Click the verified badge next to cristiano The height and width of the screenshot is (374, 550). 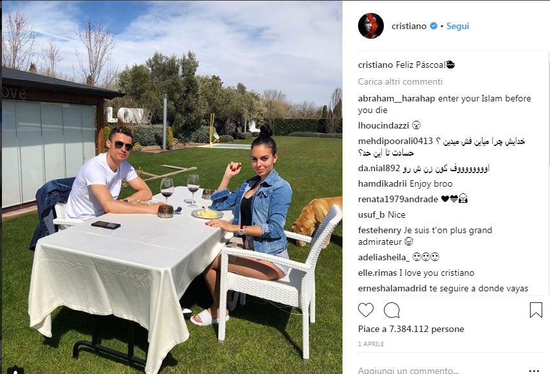[x=434, y=26]
